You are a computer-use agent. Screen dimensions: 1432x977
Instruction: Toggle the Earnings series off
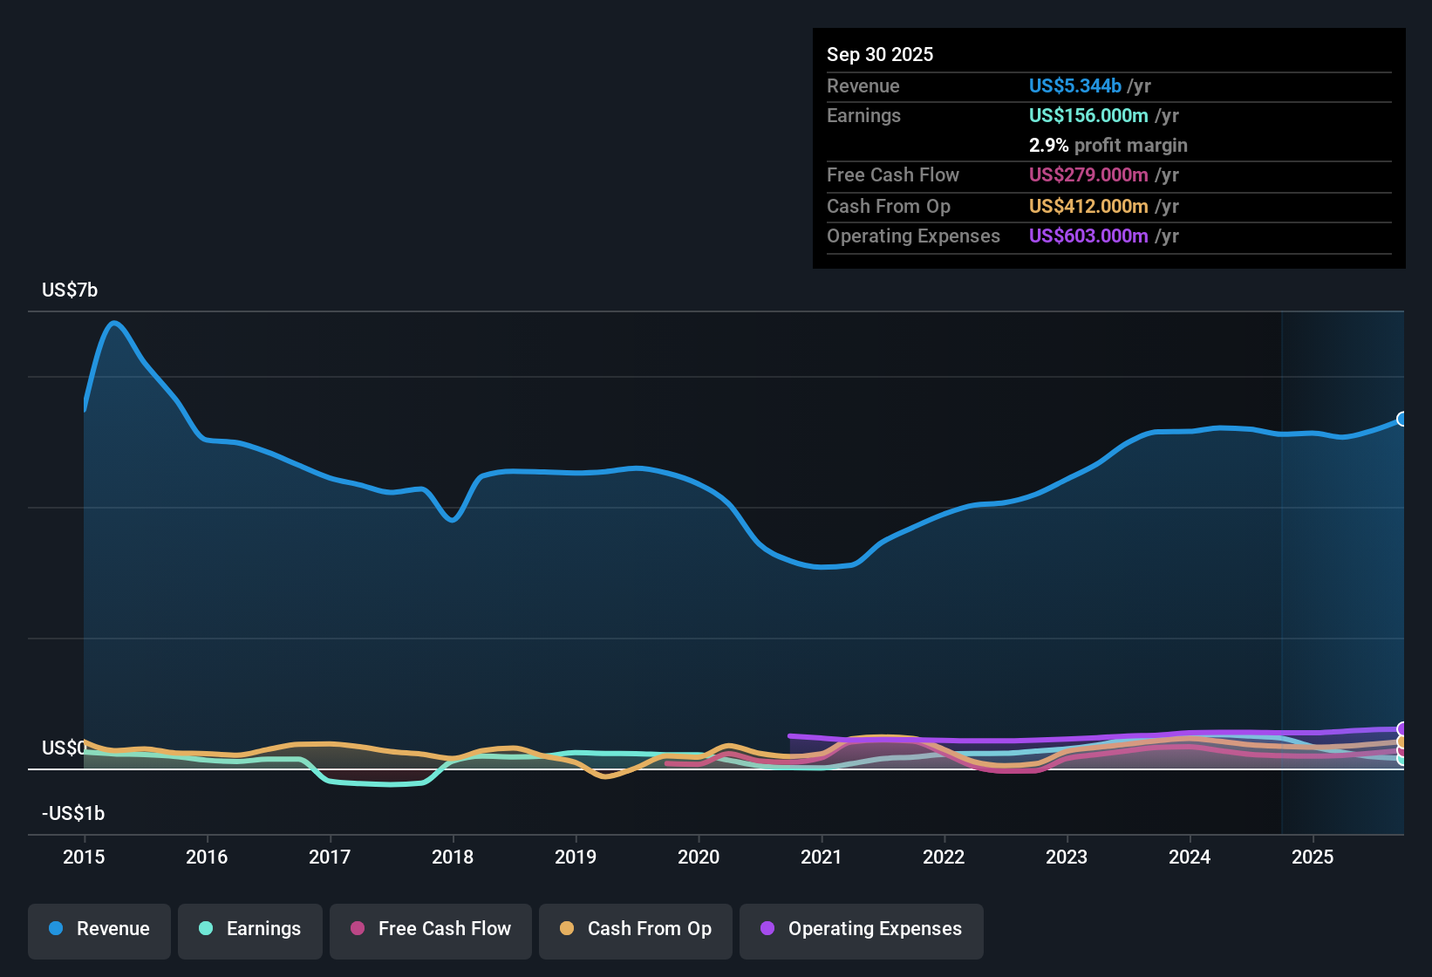[x=250, y=931]
